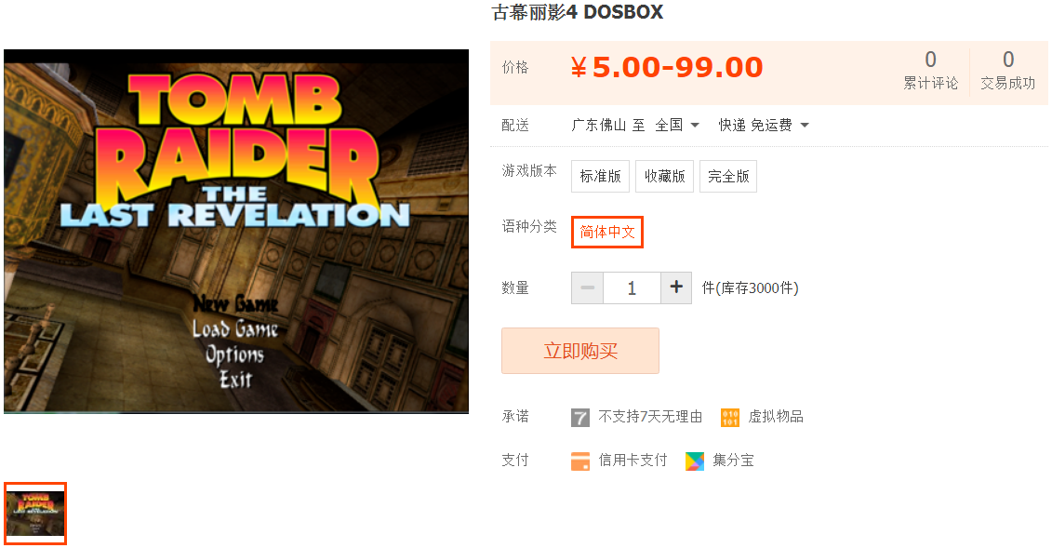Open the 累计评论 review count
1052x548 pixels.
pyautogui.click(x=930, y=71)
